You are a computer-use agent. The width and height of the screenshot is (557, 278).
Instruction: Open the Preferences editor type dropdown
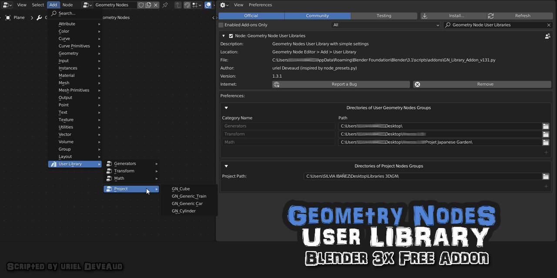point(224,5)
